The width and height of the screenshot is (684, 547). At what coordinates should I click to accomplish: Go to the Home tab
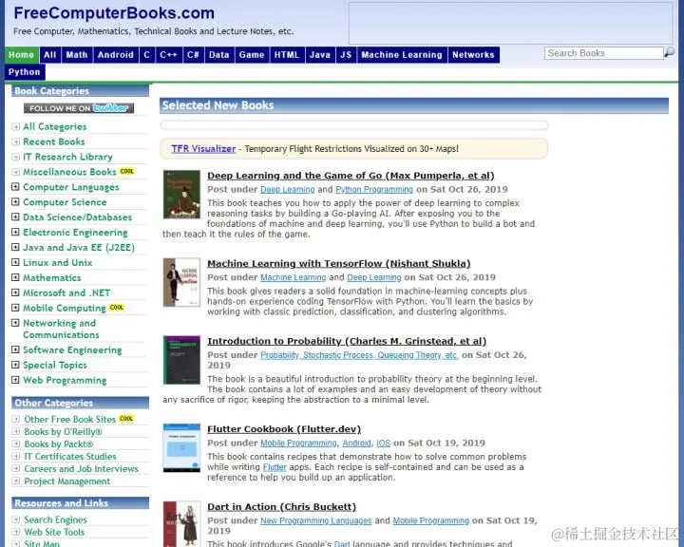[x=21, y=55]
